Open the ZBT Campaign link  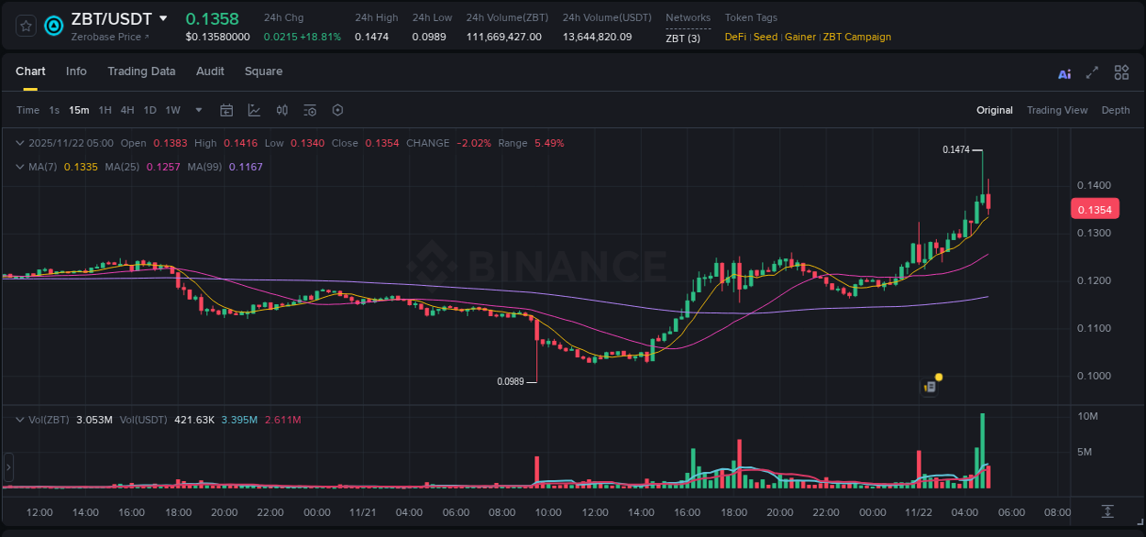click(857, 37)
